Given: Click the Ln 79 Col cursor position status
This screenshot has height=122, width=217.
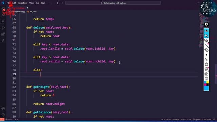Looking at the screenshot, I should point(166,120).
